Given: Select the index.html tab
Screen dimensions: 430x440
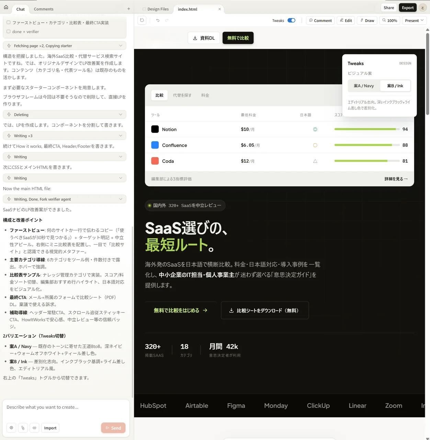Looking at the screenshot, I should click(x=187, y=9).
